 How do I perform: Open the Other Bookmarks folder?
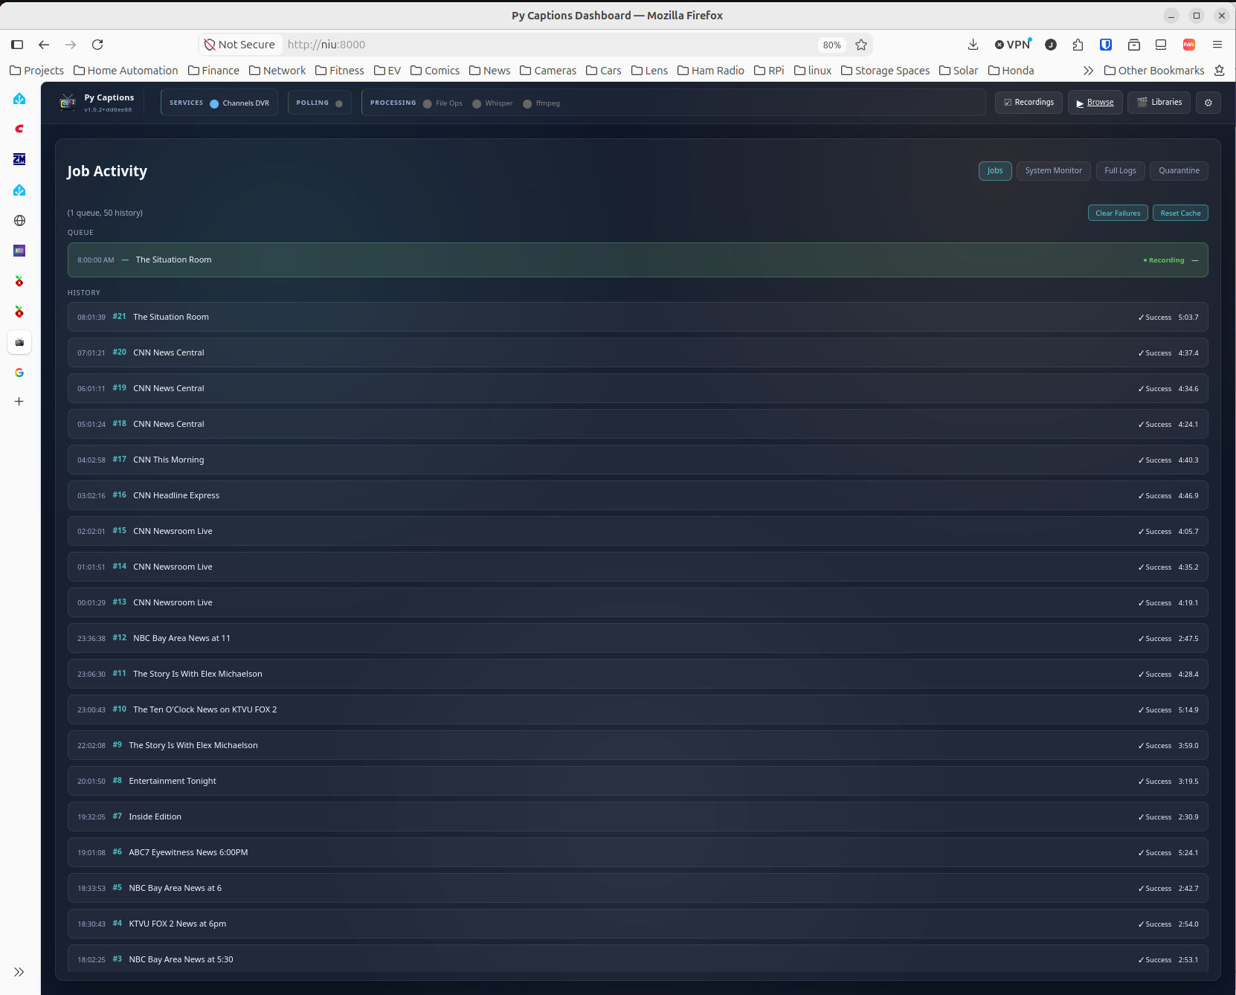pyautogui.click(x=1154, y=71)
